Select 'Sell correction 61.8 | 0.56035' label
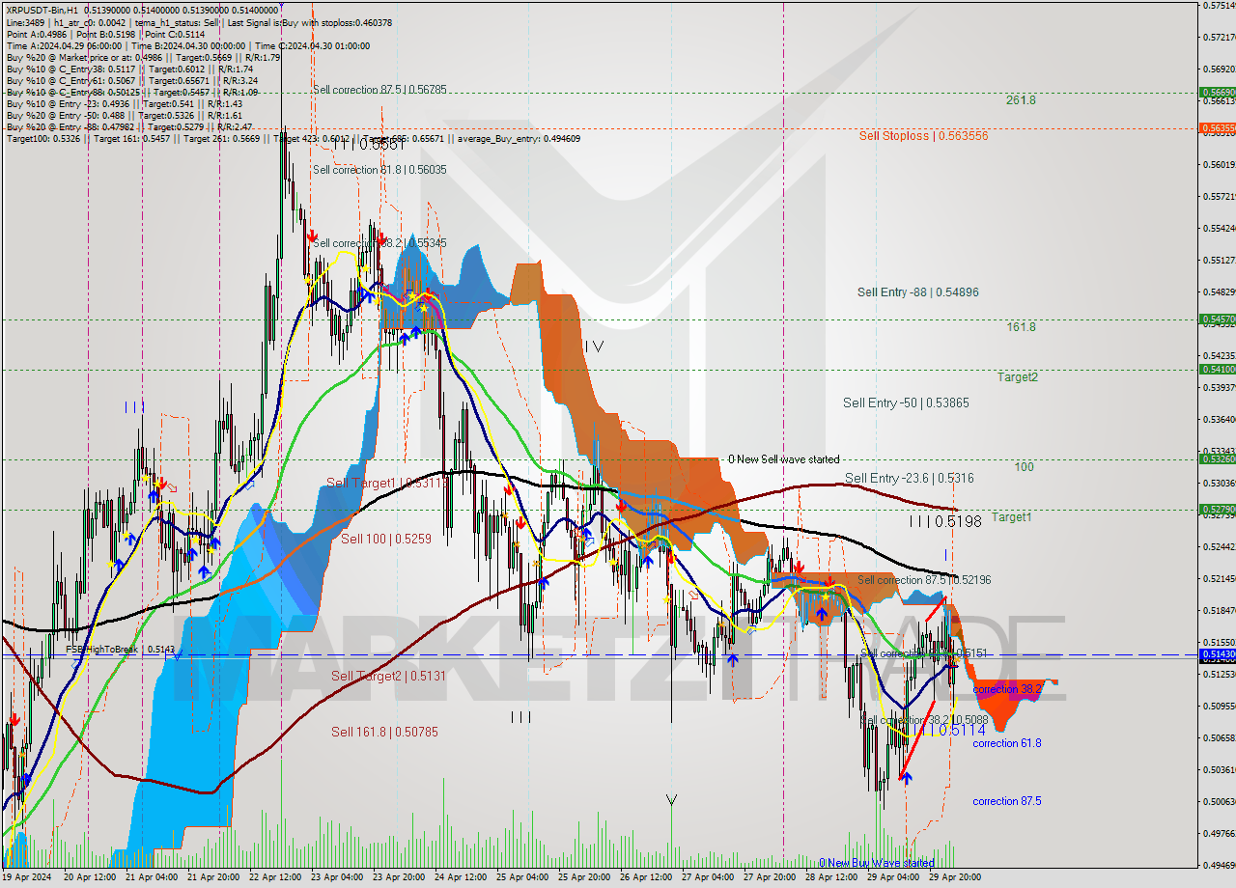Screen dimensions: 1236x888 [x=379, y=170]
